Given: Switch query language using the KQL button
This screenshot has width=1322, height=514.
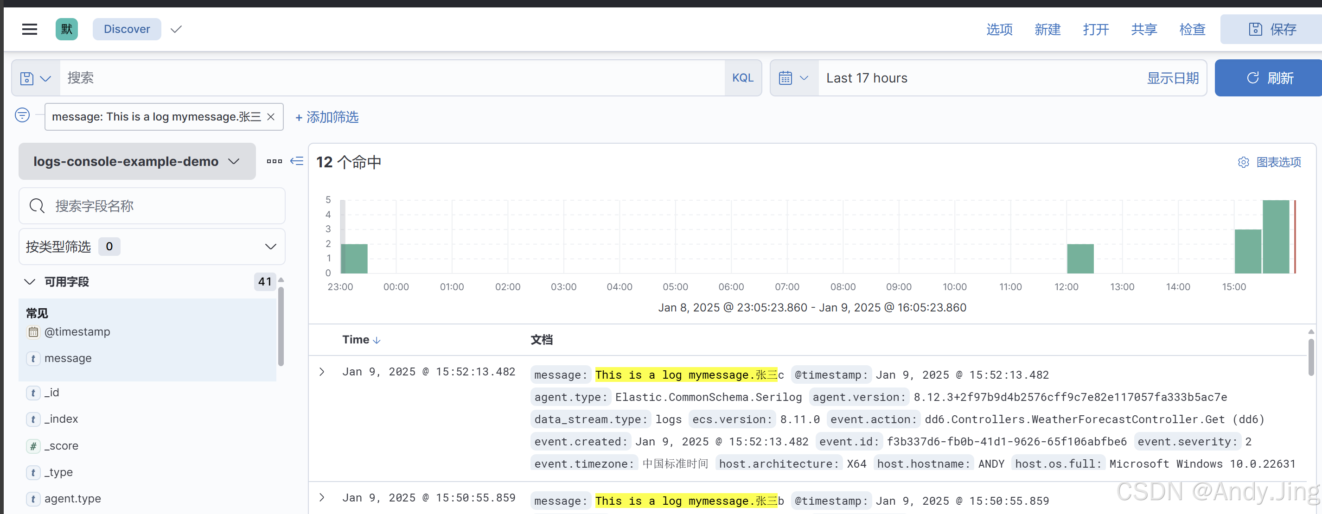Looking at the screenshot, I should tap(742, 77).
